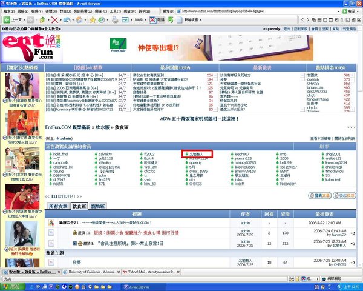Close the 吹水版 browser tab

(x=59, y=272)
